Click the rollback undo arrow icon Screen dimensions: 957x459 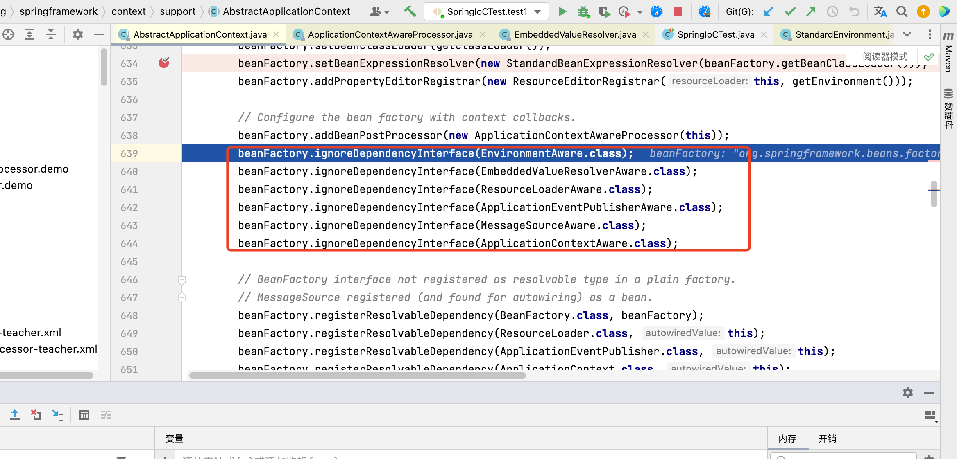pyautogui.click(x=854, y=11)
